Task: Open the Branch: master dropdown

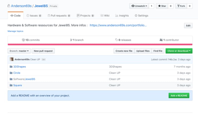Action: (x=19, y=51)
